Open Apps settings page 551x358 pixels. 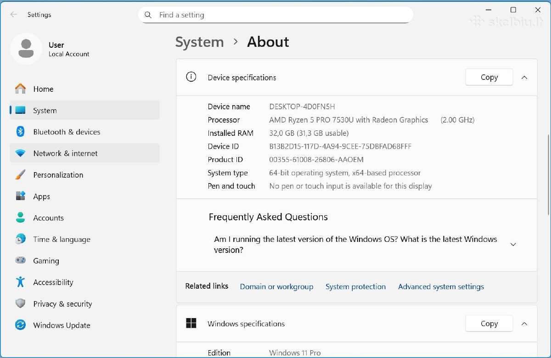[84, 196]
